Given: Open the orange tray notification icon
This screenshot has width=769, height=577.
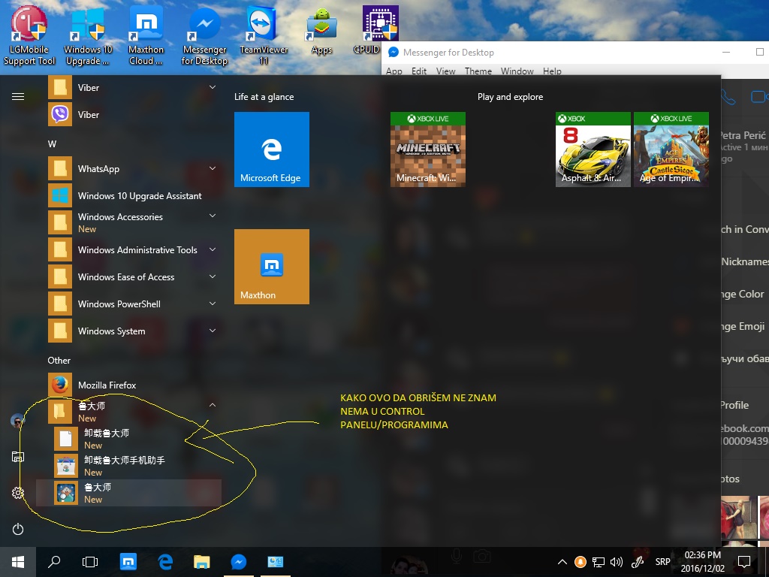Looking at the screenshot, I should (581, 562).
